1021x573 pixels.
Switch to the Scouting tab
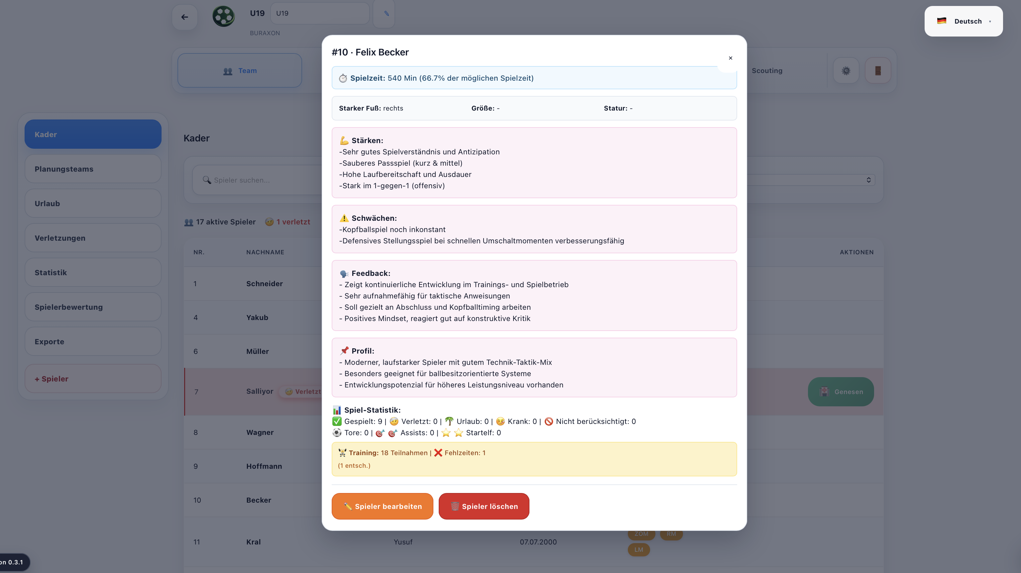tap(767, 71)
